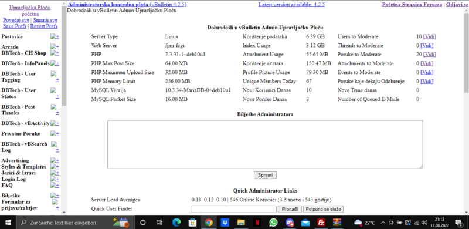Select Jezici & Izrazi menu heading

click(x=19, y=173)
